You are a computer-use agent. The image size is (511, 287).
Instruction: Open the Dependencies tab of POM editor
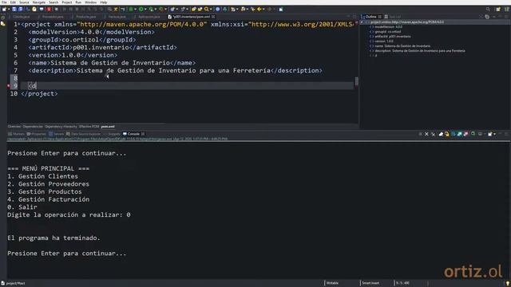tap(33, 127)
